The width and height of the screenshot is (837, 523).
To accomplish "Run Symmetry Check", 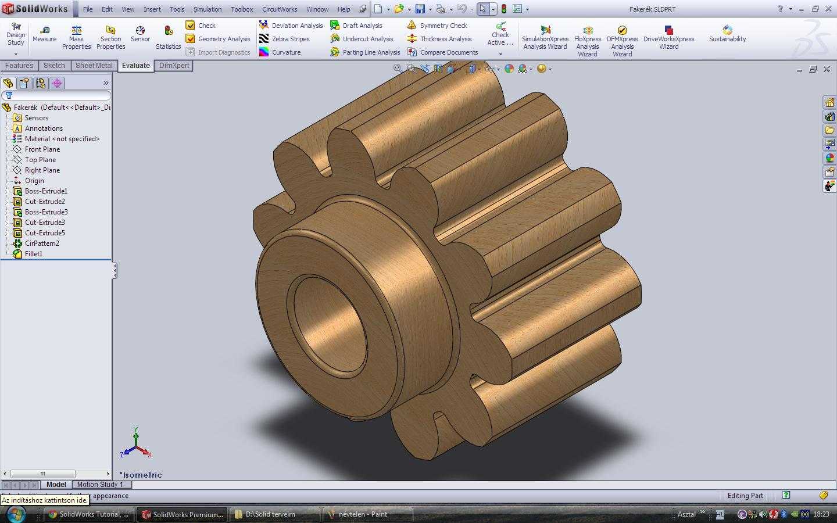I will [x=437, y=26].
